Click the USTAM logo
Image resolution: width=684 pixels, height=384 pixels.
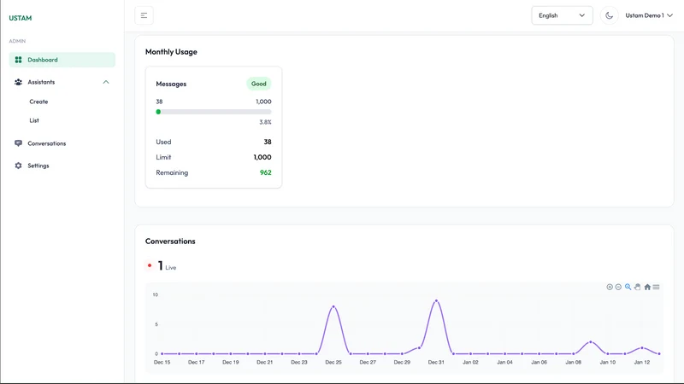click(x=20, y=18)
